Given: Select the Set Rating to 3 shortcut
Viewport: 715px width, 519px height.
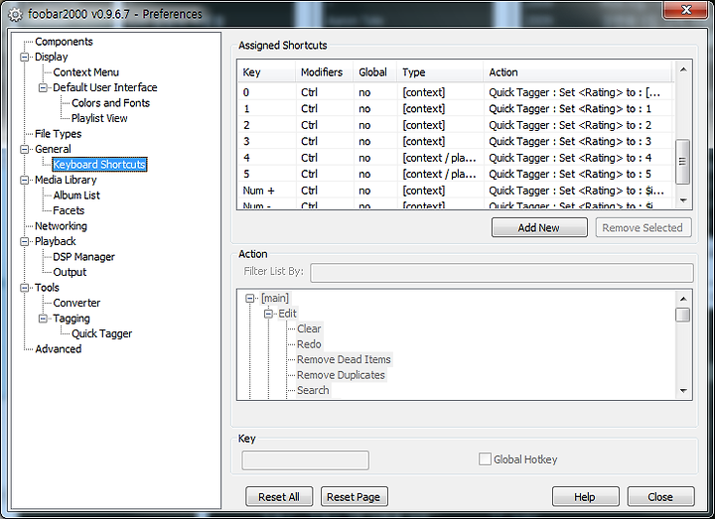Looking at the screenshot, I should tap(455, 142).
